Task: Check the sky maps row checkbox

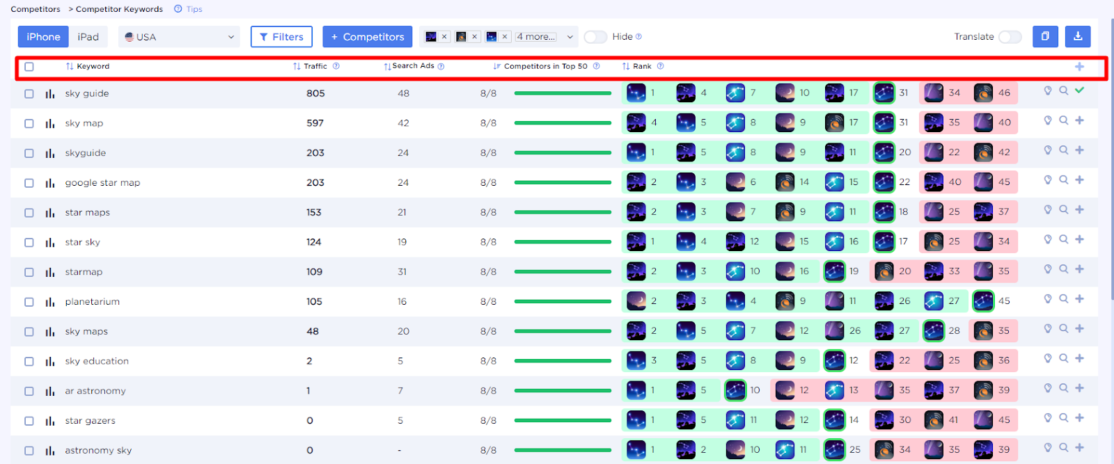Action: tap(29, 332)
